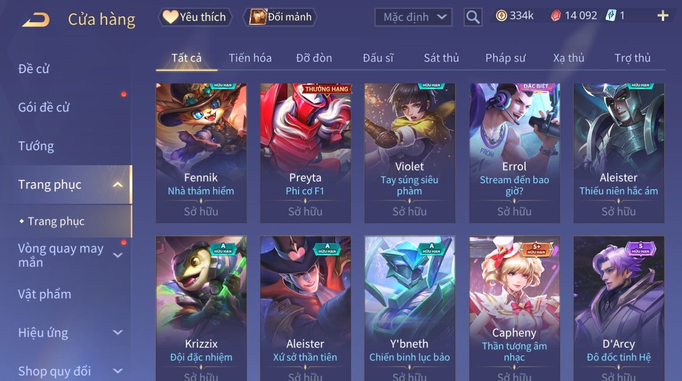682x381 pixels.
Task: Expand the Hiệu ứng sidebar section
Action: click(118, 333)
